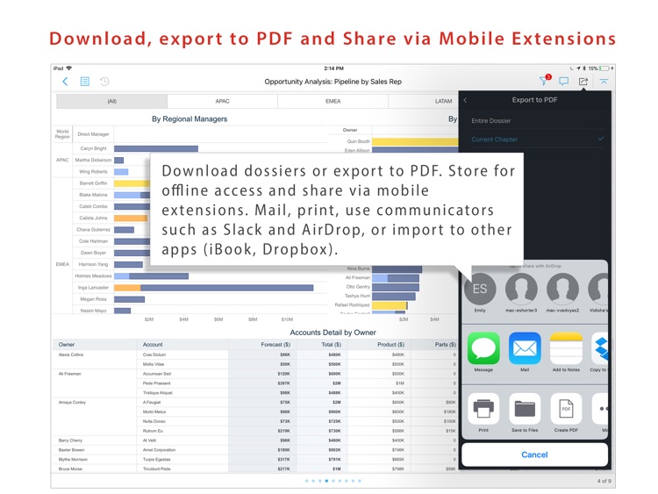Open the comments speech bubble icon
The image size is (658, 494).
(563, 82)
